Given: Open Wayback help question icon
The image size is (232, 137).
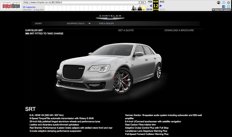Looking at the screenshot, I should coord(224,3).
